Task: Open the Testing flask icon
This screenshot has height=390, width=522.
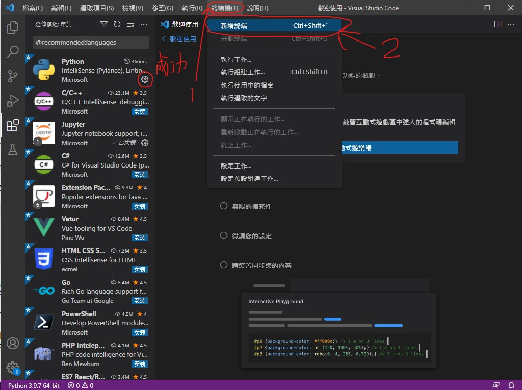Action: (13, 150)
